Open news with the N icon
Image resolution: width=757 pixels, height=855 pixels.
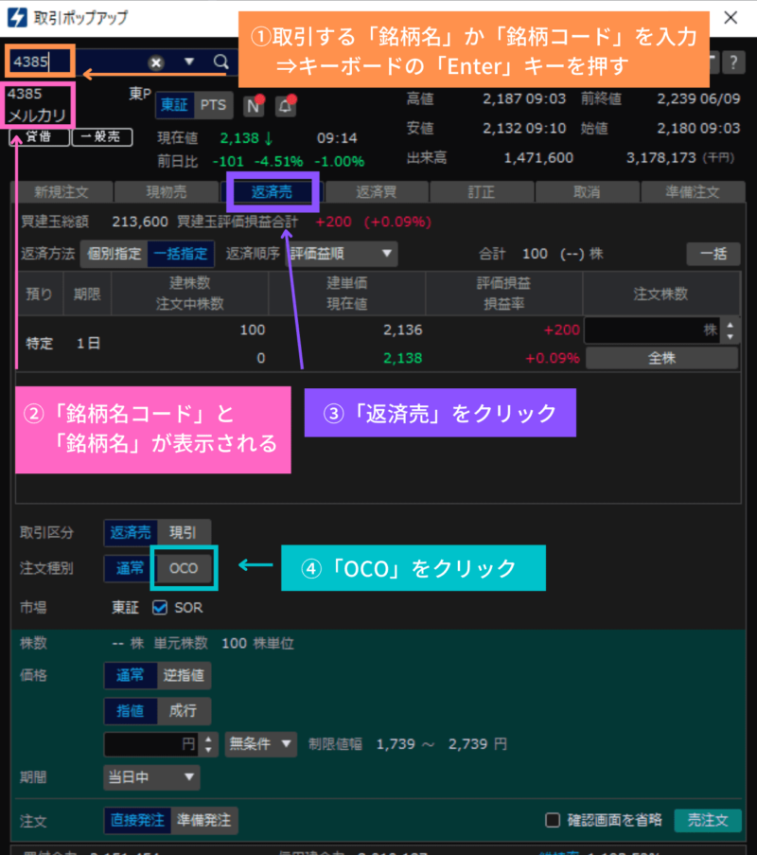pos(252,106)
